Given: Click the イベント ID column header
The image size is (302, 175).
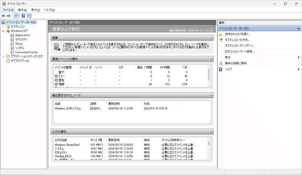Looking at the screenshot, I should click(86, 68).
